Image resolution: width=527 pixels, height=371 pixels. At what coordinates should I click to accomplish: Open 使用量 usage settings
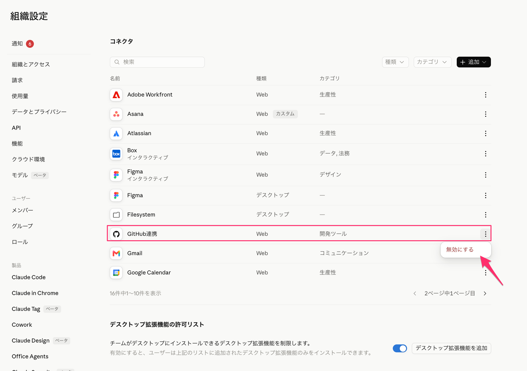click(20, 96)
